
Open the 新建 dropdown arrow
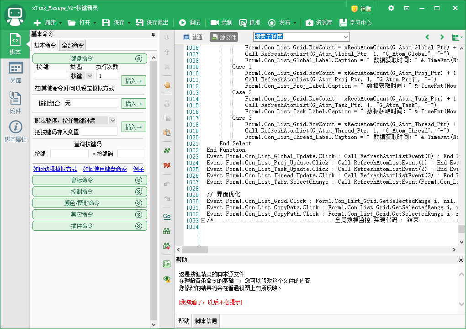(60, 23)
